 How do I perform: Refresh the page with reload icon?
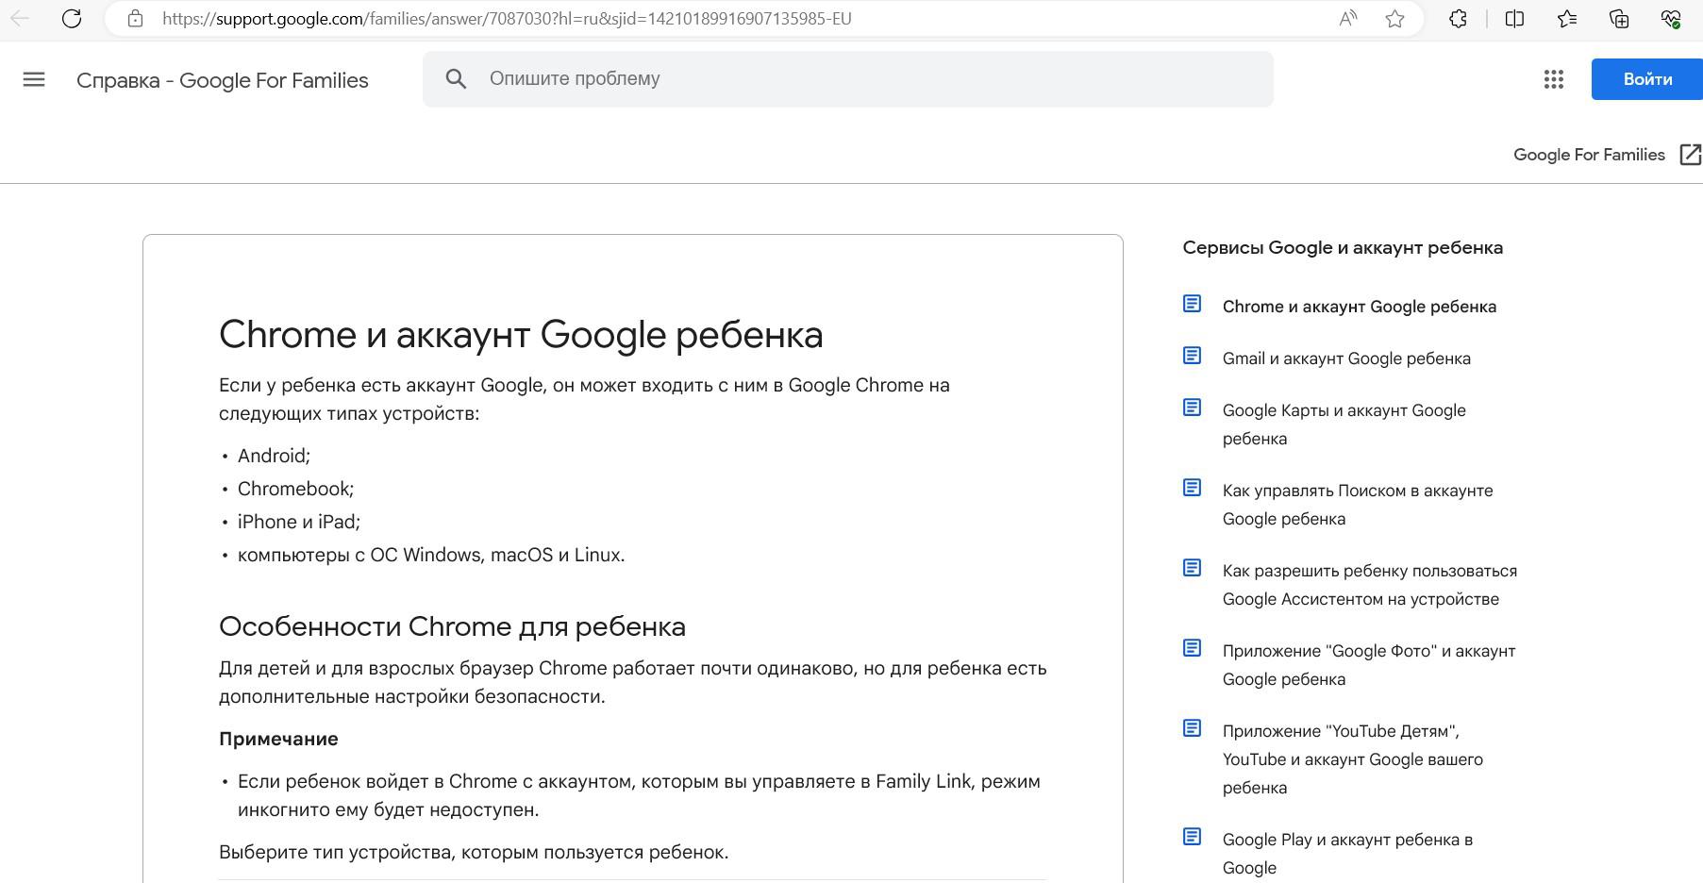click(x=72, y=19)
